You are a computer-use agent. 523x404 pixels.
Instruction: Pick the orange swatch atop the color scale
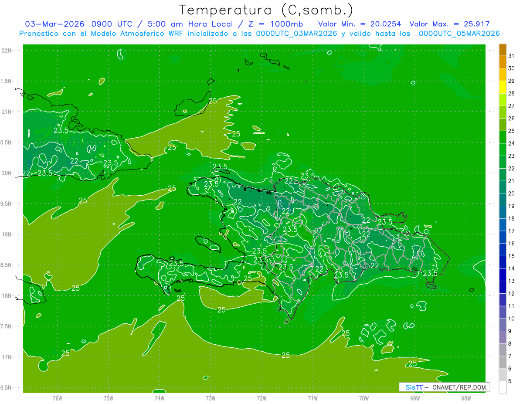point(503,50)
